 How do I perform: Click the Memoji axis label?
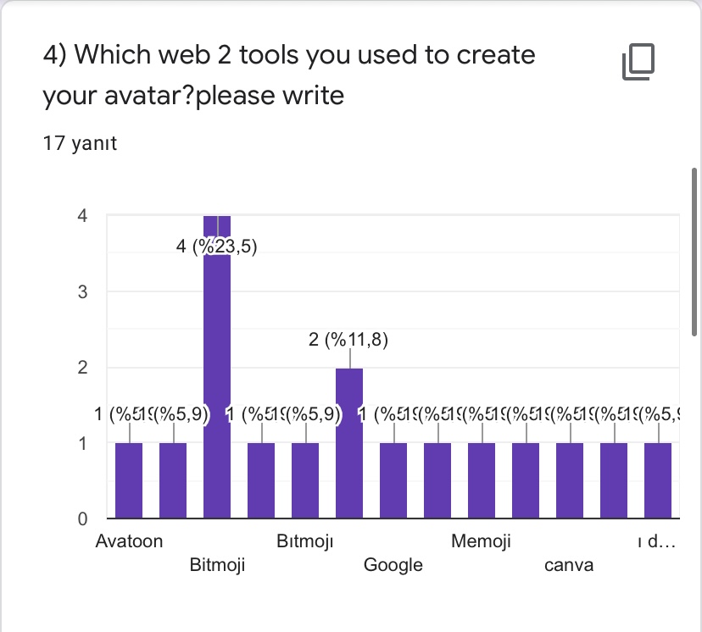pos(482,541)
